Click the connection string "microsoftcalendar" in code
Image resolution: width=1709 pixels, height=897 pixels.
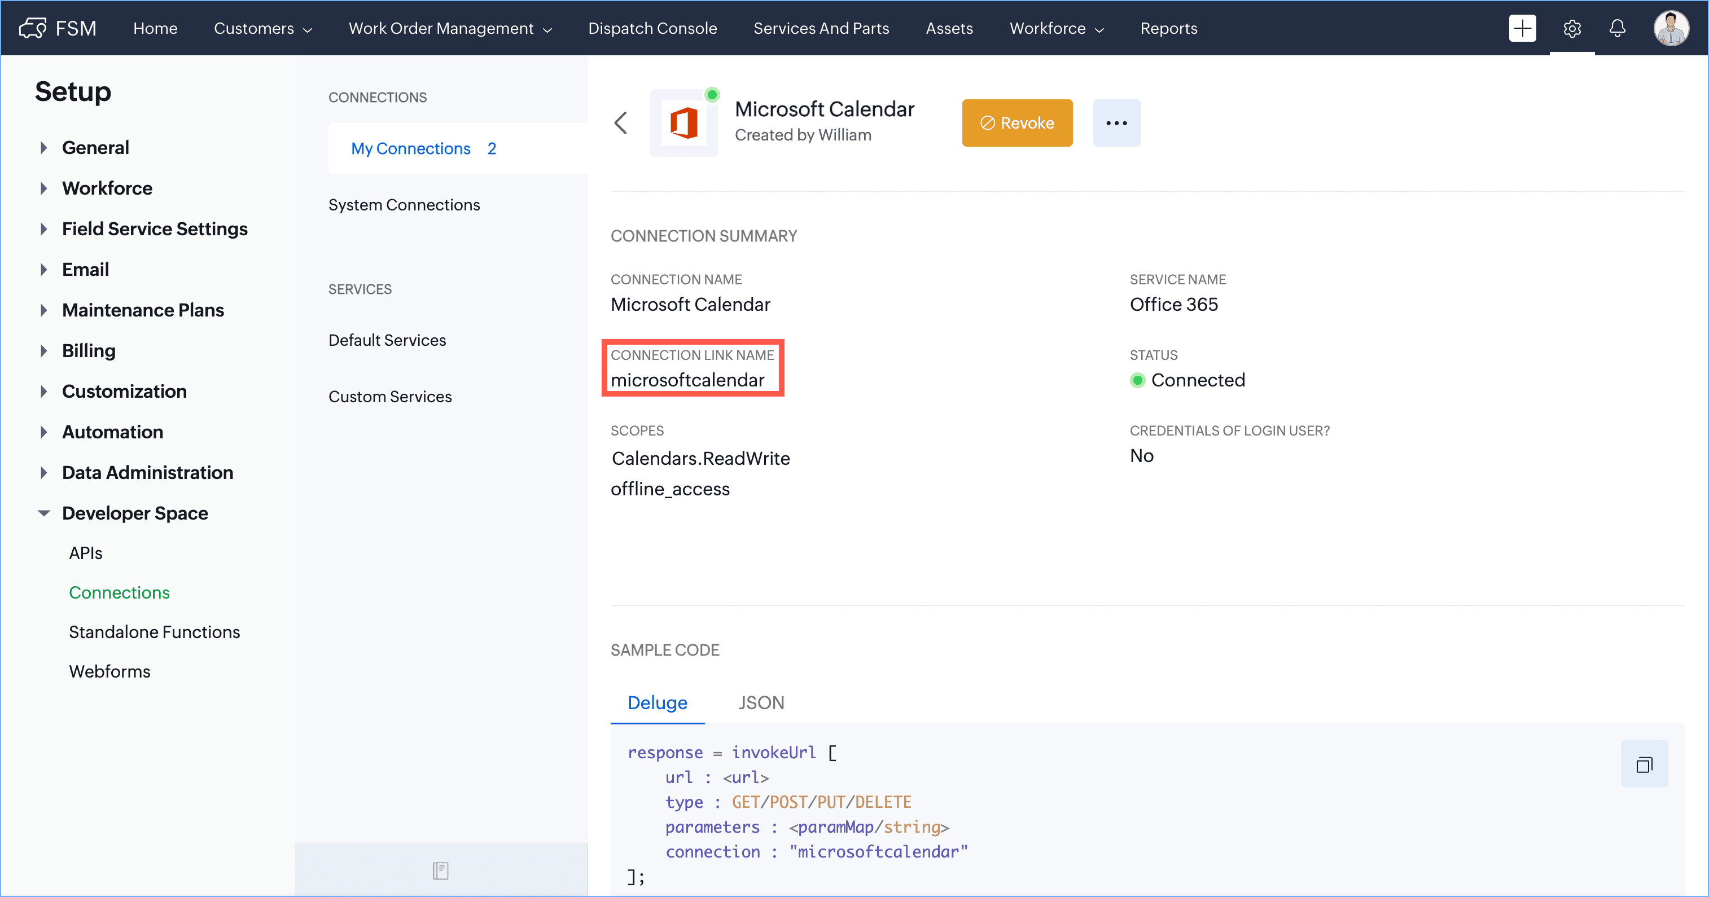(878, 851)
